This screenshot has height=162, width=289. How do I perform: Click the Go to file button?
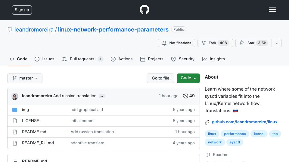point(160,78)
